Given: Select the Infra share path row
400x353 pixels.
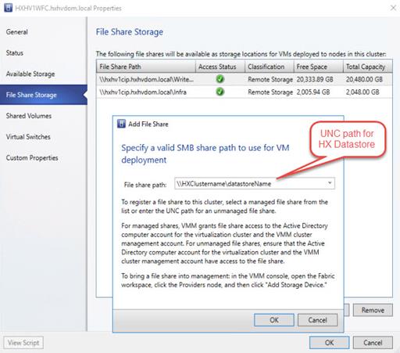Looking at the screenshot, I should click(x=245, y=92).
